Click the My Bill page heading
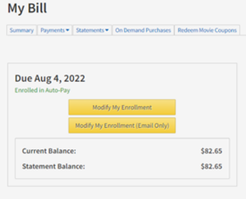 point(27,8)
